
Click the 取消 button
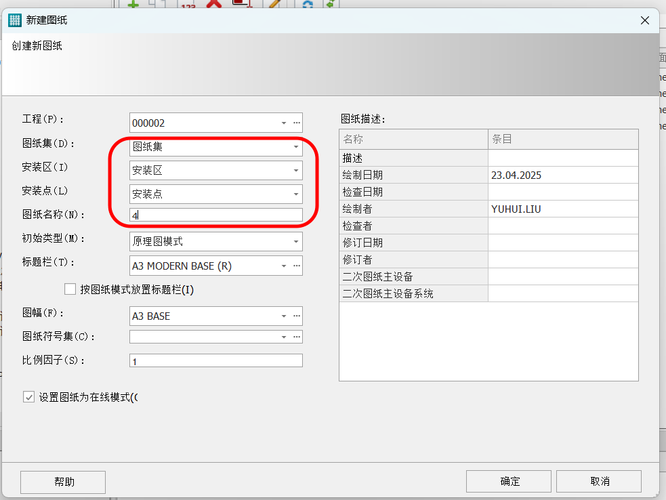(599, 481)
